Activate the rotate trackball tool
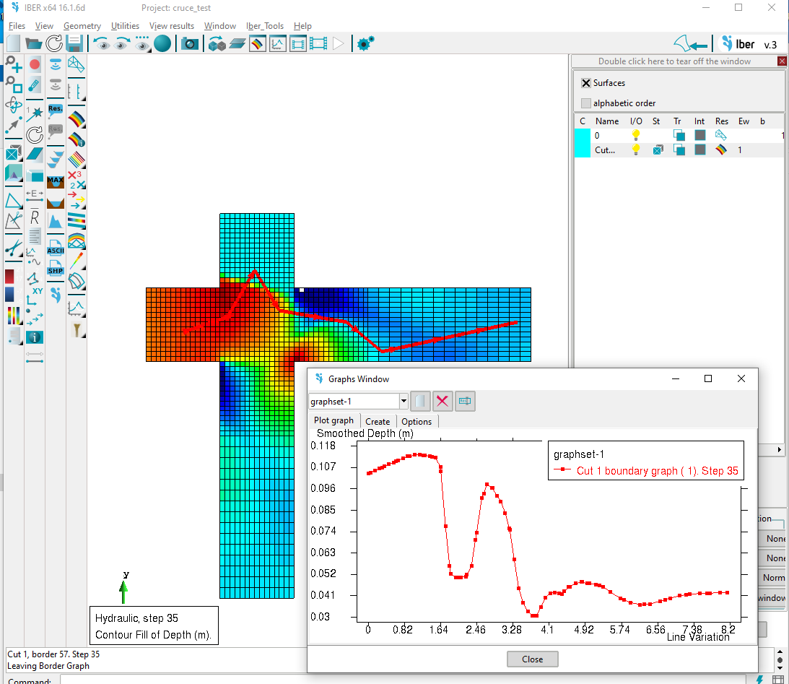 tap(14, 105)
